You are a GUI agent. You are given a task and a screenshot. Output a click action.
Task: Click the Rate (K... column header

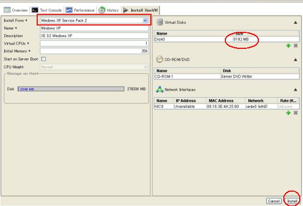pyautogui.click(x=288, y=101)
